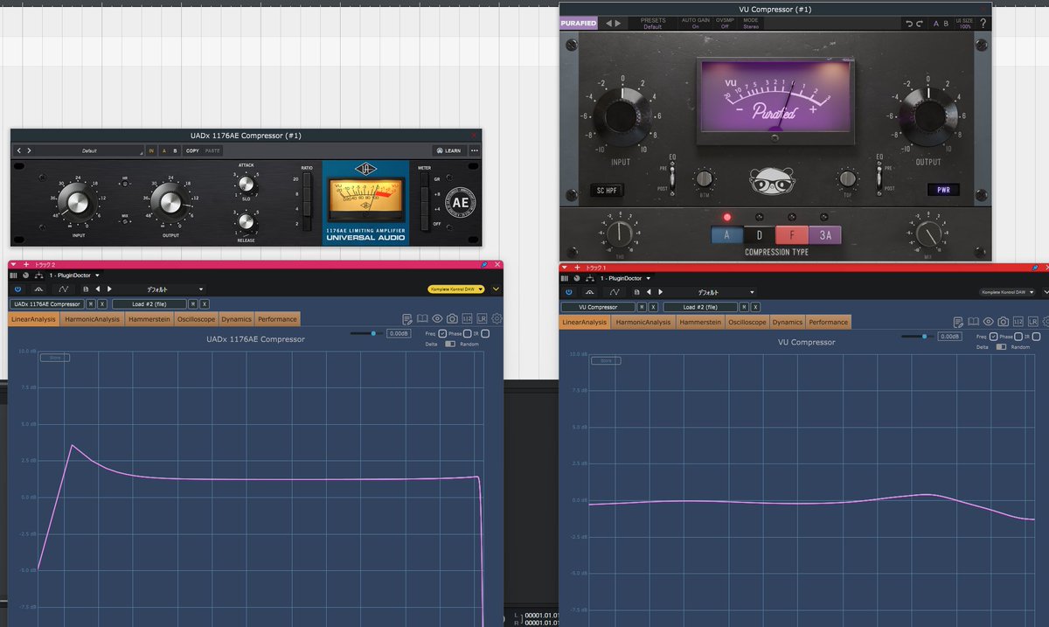Toggle power icon in track 2 PluginDoctor
This screenshot has height=627, width=1049.
click(x=17, y=289)
